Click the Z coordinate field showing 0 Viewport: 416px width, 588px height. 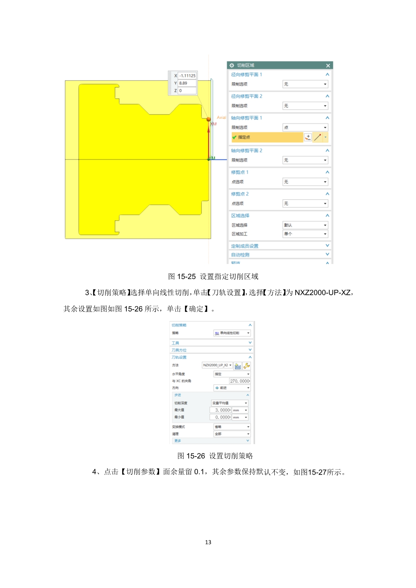coord(187,91)
